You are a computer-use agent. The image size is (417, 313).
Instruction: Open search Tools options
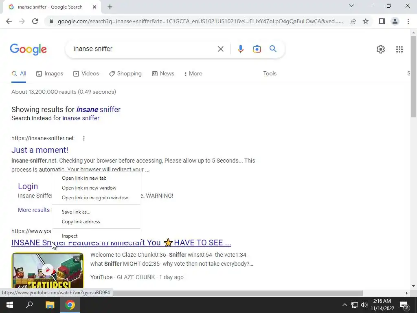[270, 73]
